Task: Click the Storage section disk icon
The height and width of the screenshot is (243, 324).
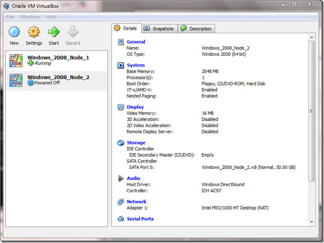Action: pyautogui.click(x=121, y=143)
